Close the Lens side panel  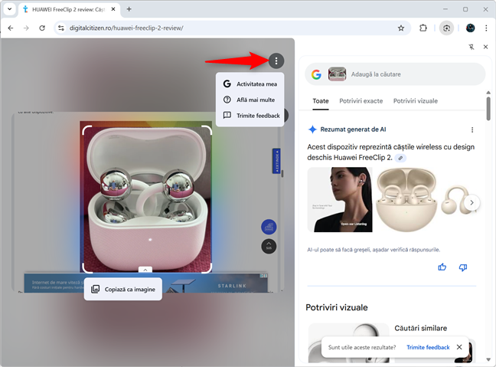(x=485, y=47)
